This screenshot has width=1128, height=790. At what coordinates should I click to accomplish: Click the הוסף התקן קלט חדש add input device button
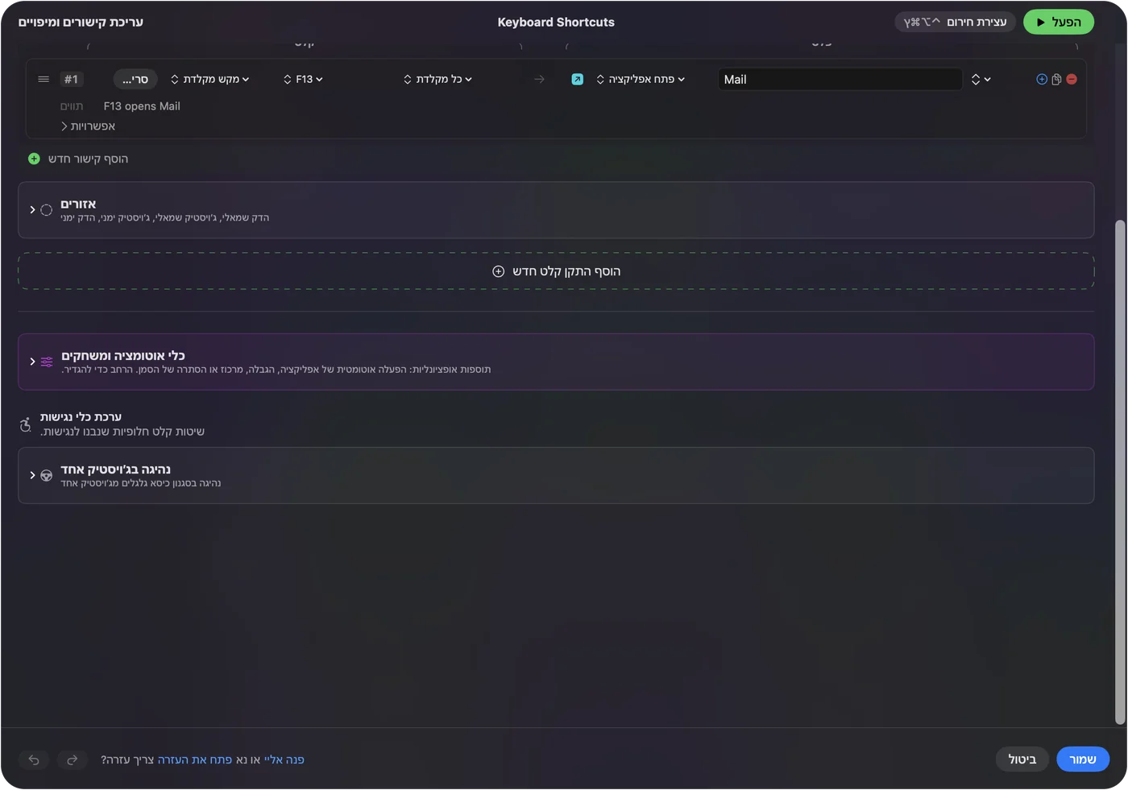click(556, 271)
